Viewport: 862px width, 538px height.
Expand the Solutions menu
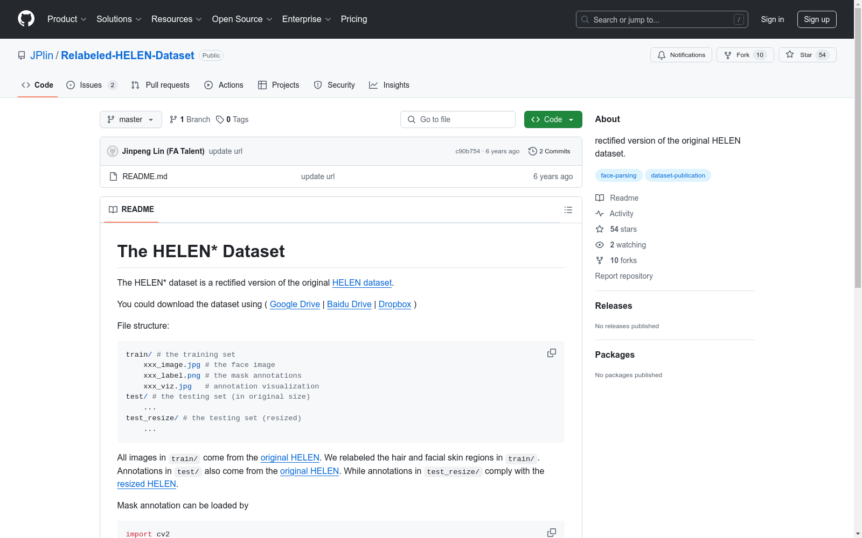pos(119,19)
